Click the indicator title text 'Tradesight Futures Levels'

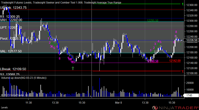click(x=16, y=2)
